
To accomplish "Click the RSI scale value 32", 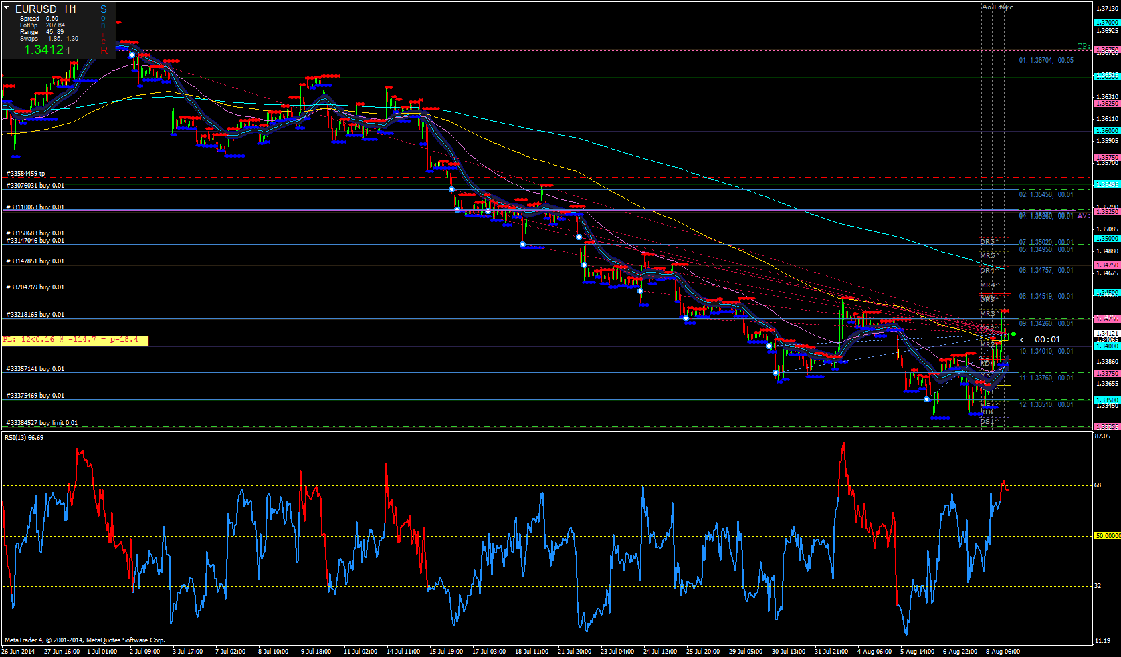I will (x=1098, y=586).
